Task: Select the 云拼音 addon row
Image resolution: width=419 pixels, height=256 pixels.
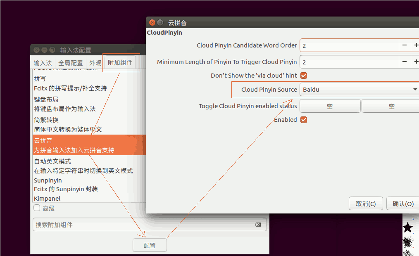Action: pyautogui.click(x=89, y=145)
